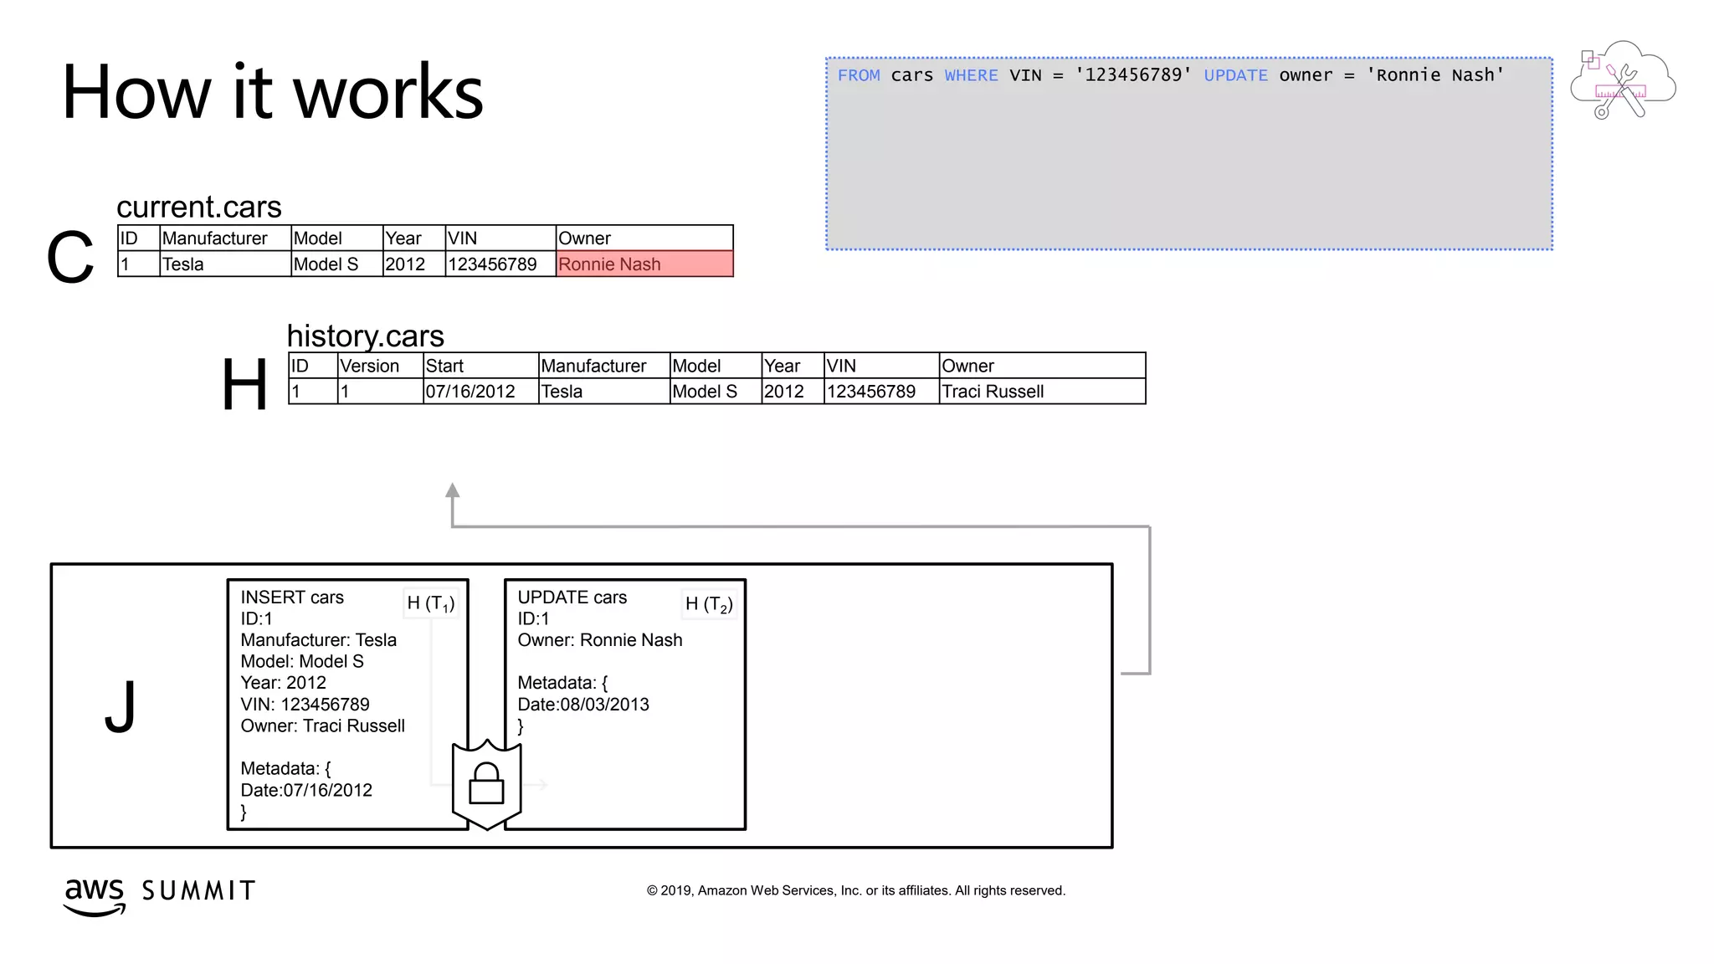Click the Amazon copyright notice text
Screen dimensions: 1714x964
[855, 890]
